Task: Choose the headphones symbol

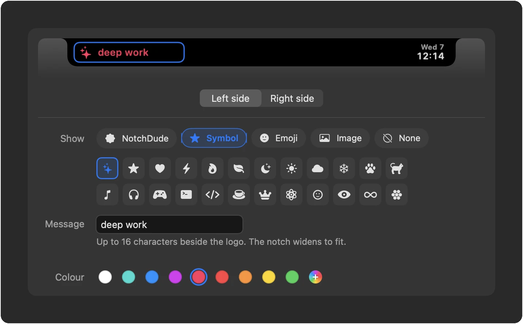Action: tap(134, 194)
